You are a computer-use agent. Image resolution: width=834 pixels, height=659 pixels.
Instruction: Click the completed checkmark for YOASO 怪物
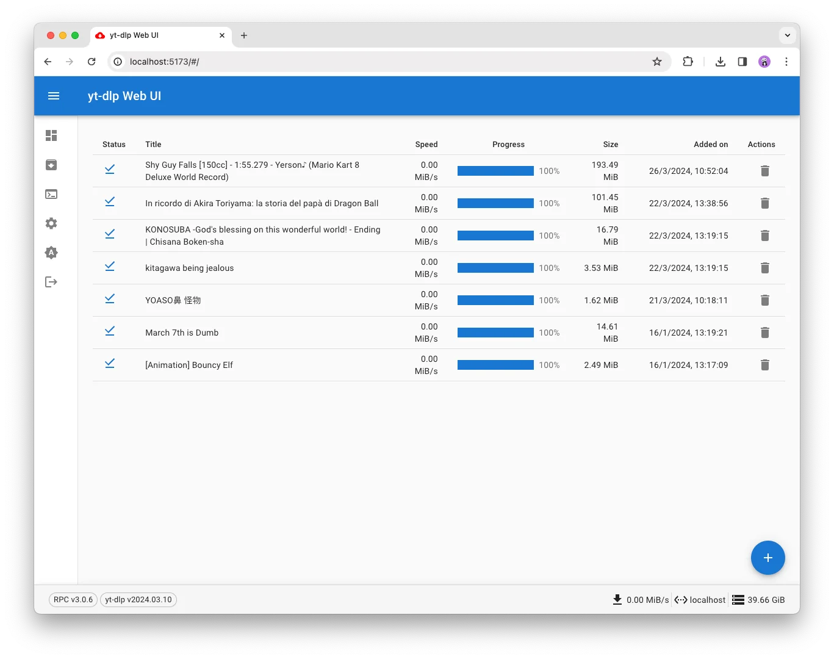110,298
